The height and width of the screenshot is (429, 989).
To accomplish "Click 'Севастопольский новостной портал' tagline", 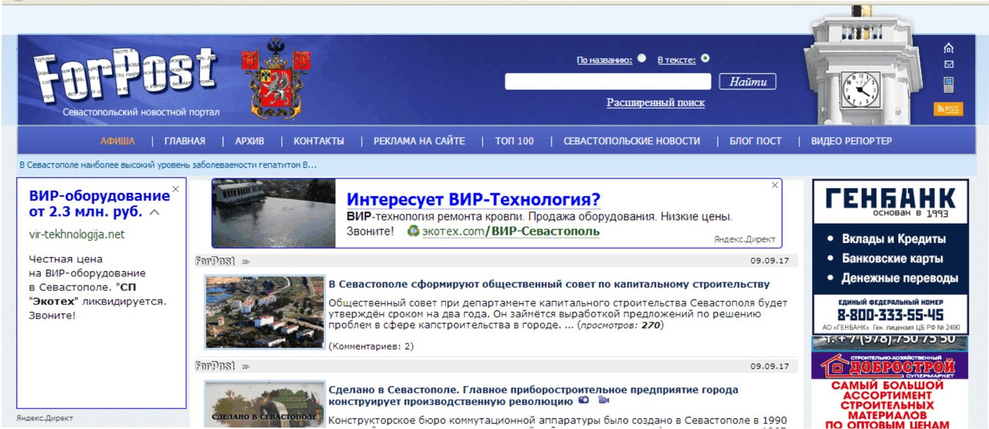I will point(141,113).
